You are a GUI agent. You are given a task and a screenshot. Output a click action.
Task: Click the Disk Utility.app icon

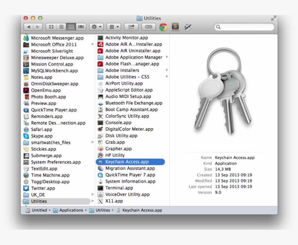tap(100, 136)
